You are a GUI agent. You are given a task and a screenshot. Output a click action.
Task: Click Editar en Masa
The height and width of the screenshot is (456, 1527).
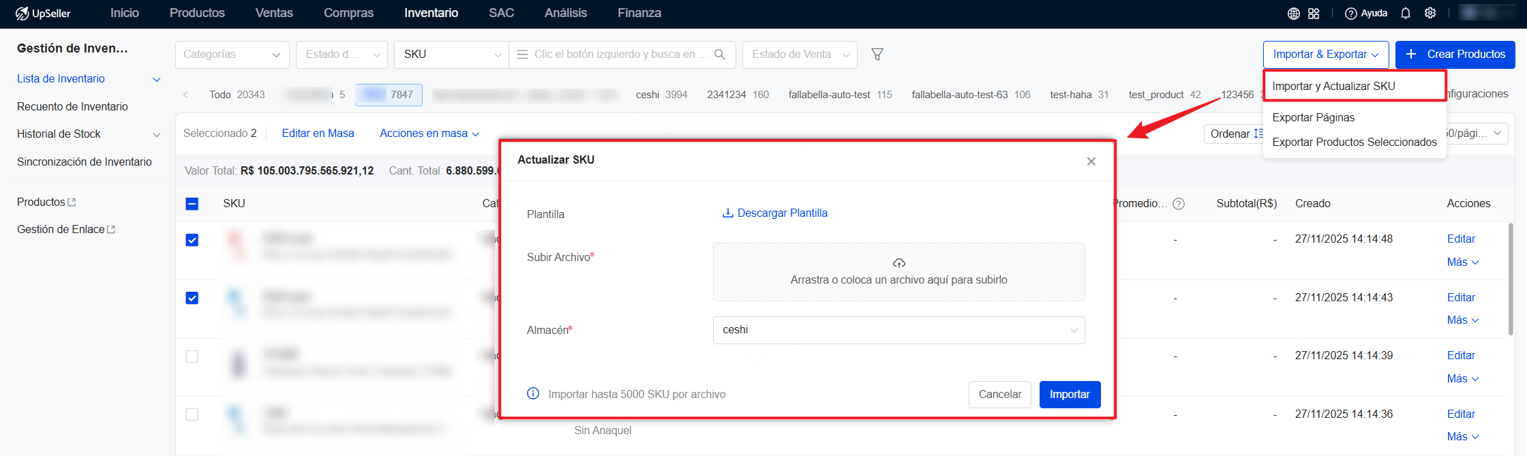pos(318,134)
